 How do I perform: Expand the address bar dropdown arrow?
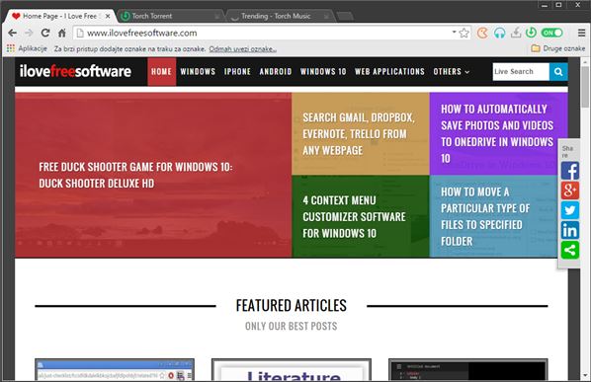454,33
